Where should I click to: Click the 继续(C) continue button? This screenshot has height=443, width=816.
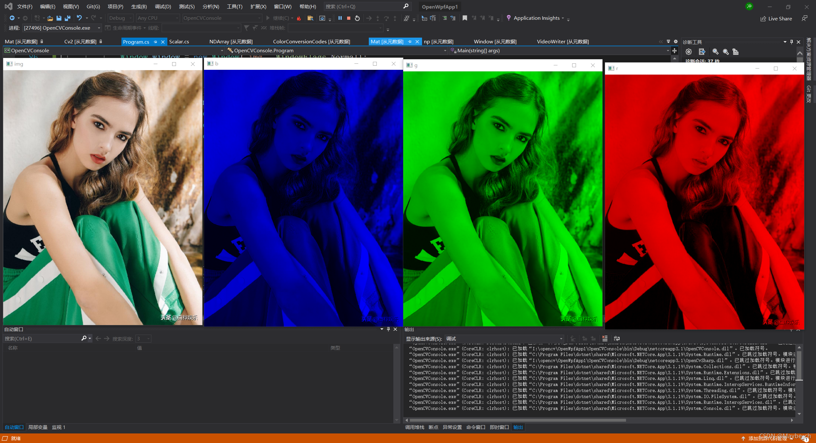tap(278, 18)
